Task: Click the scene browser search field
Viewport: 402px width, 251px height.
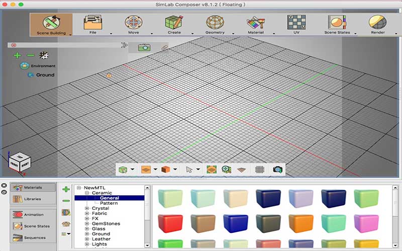Action: pyautogui.click(x=68, y=45)
